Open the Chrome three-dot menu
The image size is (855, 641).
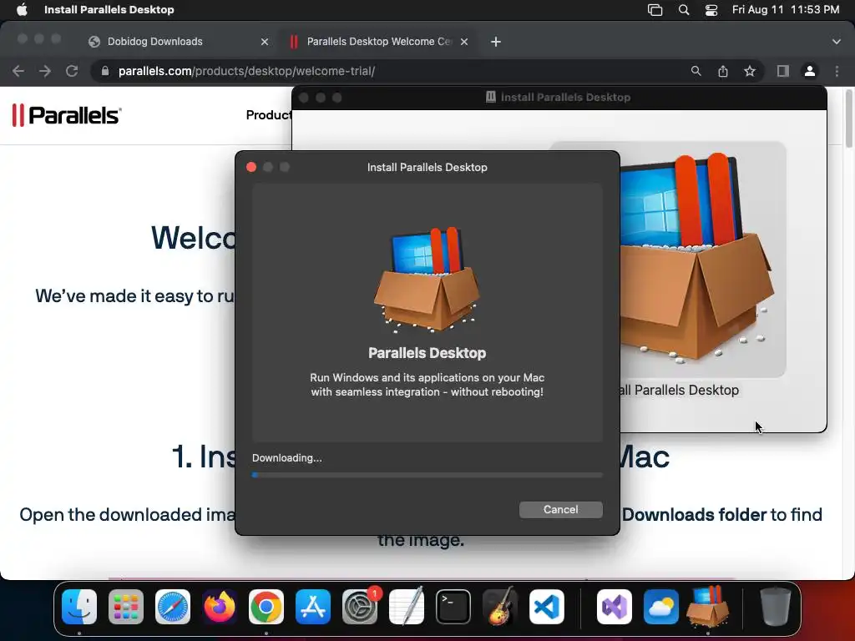point(837,71)
